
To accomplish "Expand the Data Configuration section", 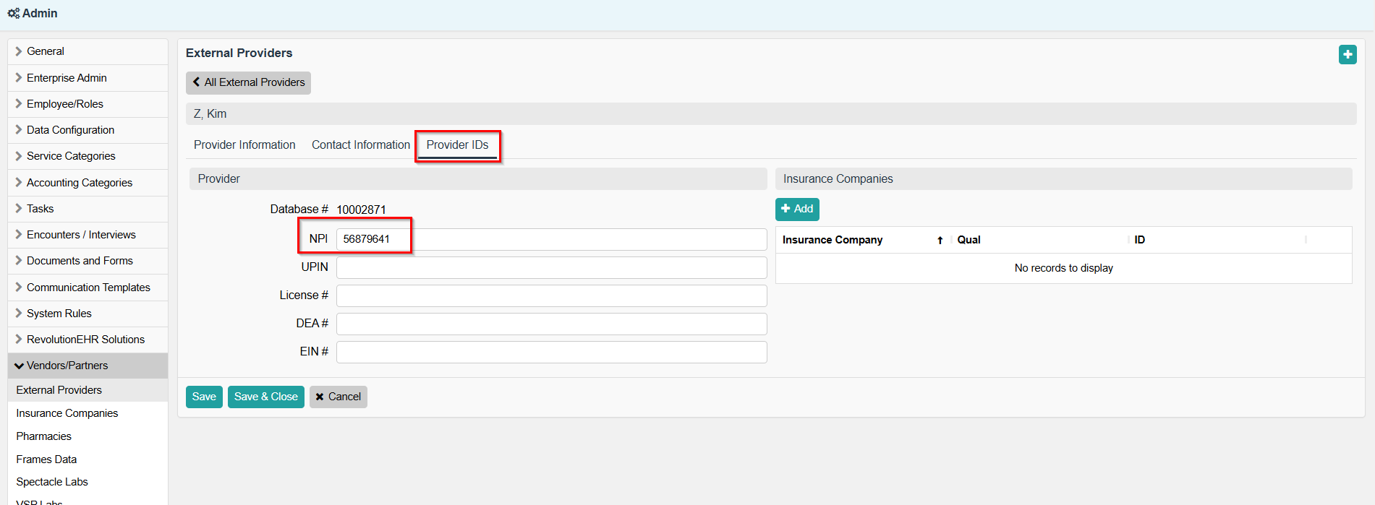I will click(70, 130).
